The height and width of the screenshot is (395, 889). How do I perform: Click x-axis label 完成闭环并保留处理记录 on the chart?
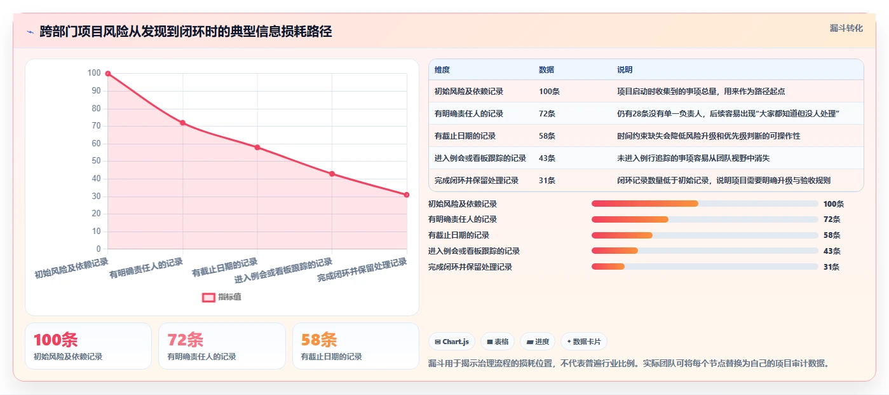pos(362,270)
